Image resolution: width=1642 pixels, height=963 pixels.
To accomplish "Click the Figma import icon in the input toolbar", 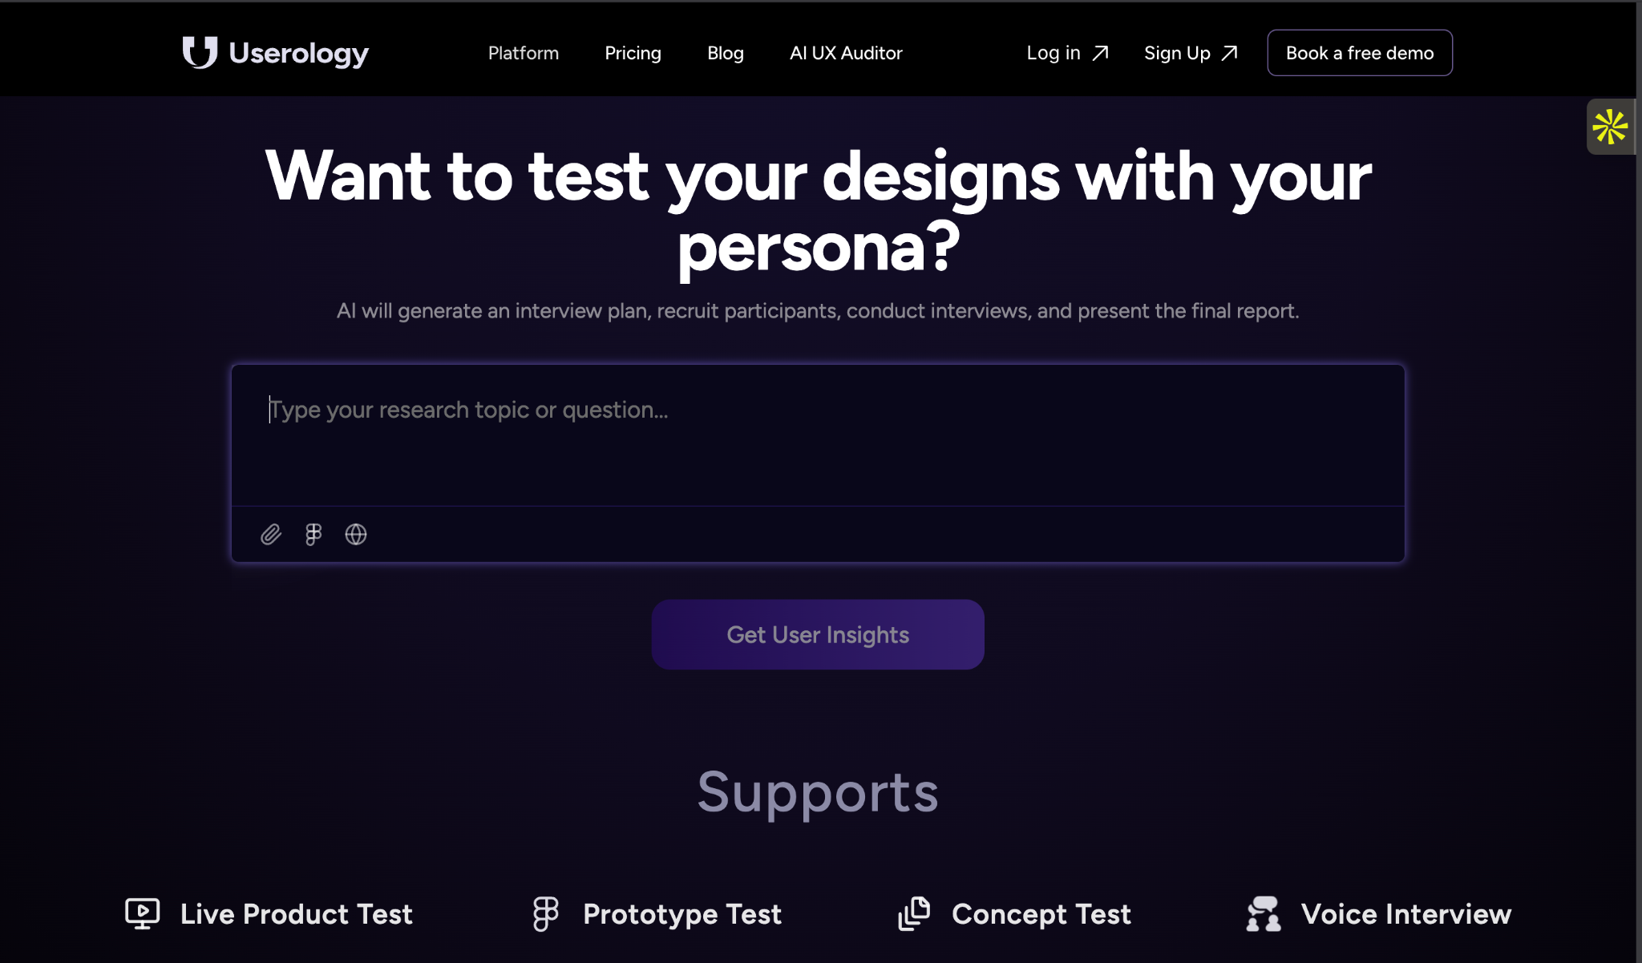I will (x=313, y=534).
